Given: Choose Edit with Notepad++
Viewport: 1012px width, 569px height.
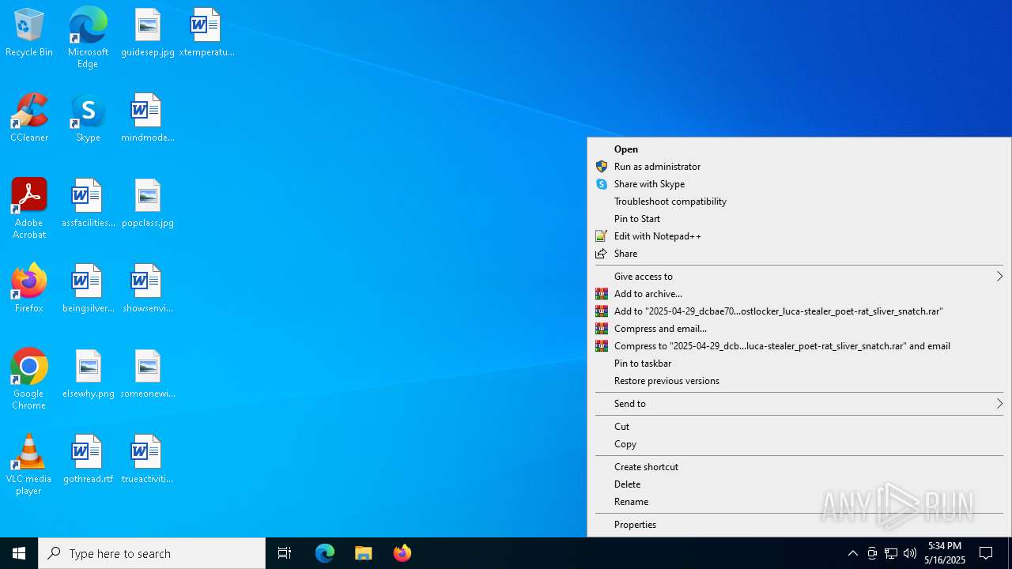Looking at the screenshot, I should (799, 236).
